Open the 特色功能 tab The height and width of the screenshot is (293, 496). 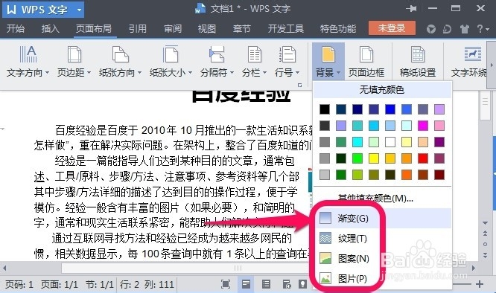coord(338,29)
